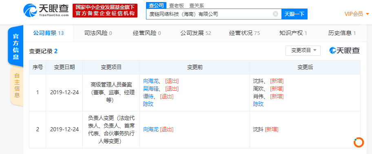
Task: Open the 历史信息 1 tab
Action: click(x=342, y=33)
